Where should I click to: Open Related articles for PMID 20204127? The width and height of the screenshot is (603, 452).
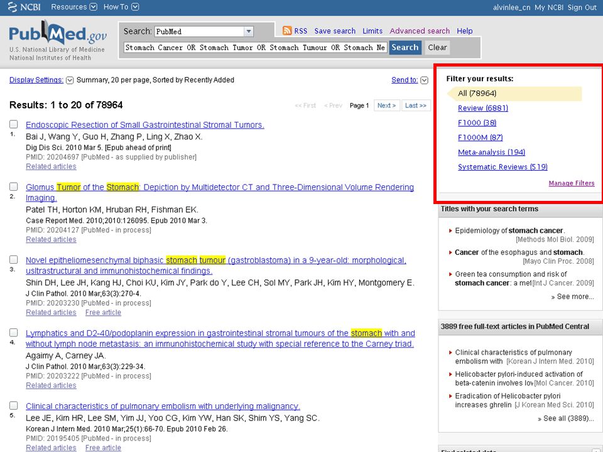pos(51,239)
